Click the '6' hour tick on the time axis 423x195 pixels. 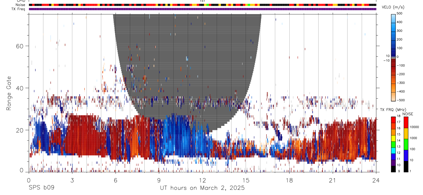pyautogui.click(x=115, y=181)
